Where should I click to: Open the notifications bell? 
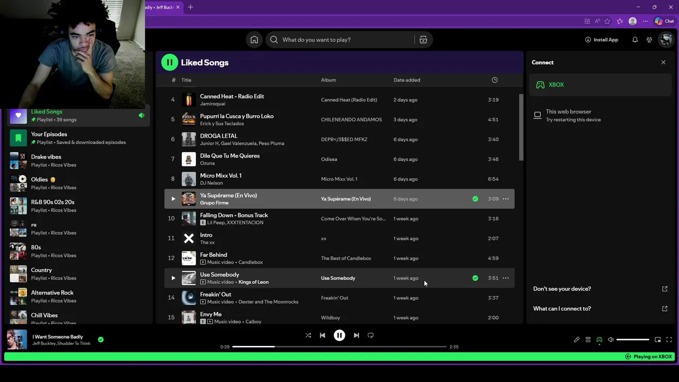tap(635, 40)
